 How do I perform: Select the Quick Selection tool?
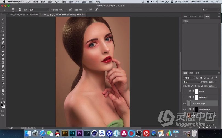point(3,31)
